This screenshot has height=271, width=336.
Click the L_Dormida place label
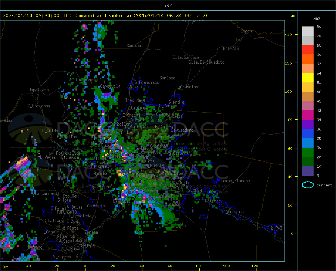[233, 212]
